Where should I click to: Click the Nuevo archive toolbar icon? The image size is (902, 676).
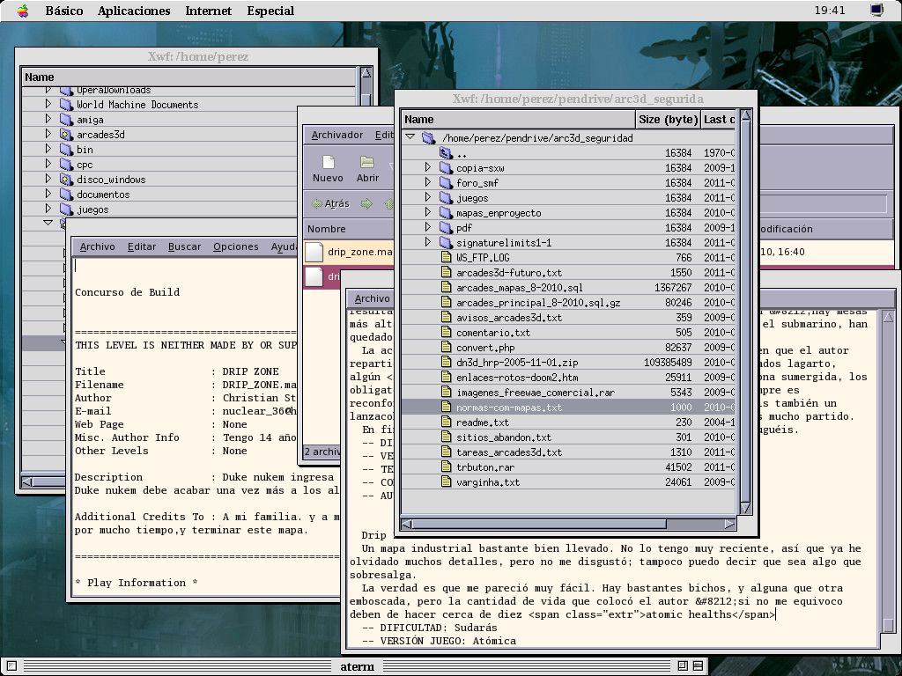click(x=328, y=169)
